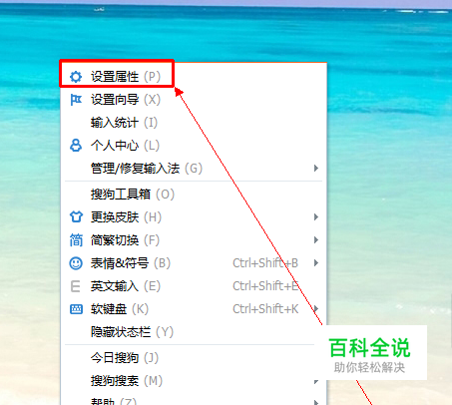452x405 pixels.
Task: Expand the 管理/修复输入法 submenu arrow
Action: pyautogui.click(x=316, y=169)
